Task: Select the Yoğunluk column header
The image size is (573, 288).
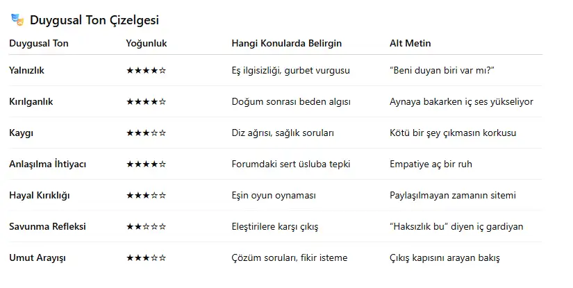Action: pos(146,43)
